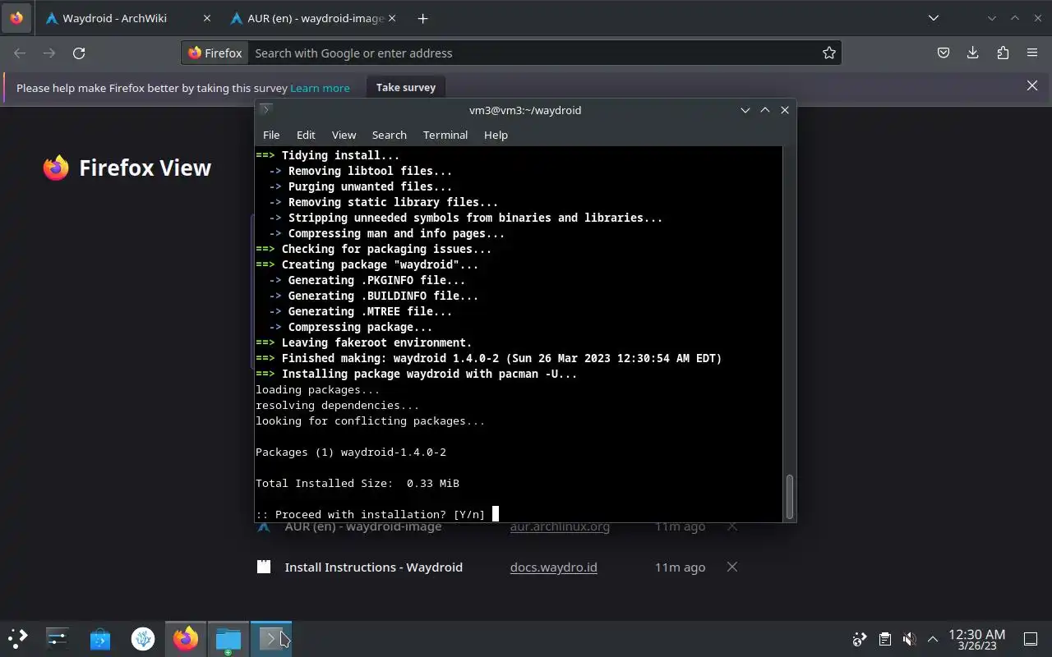Open the clipboard tray icon
The image size is (1052, 657).
point(885,639)
